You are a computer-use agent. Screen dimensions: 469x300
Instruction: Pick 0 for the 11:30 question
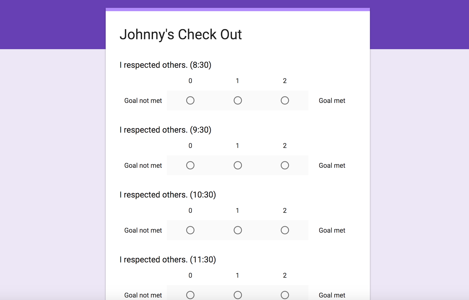click(x=190, y=295)
